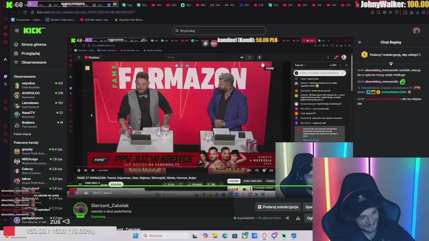Click Podaruj subskrypcje button

(x=278, y=207)
